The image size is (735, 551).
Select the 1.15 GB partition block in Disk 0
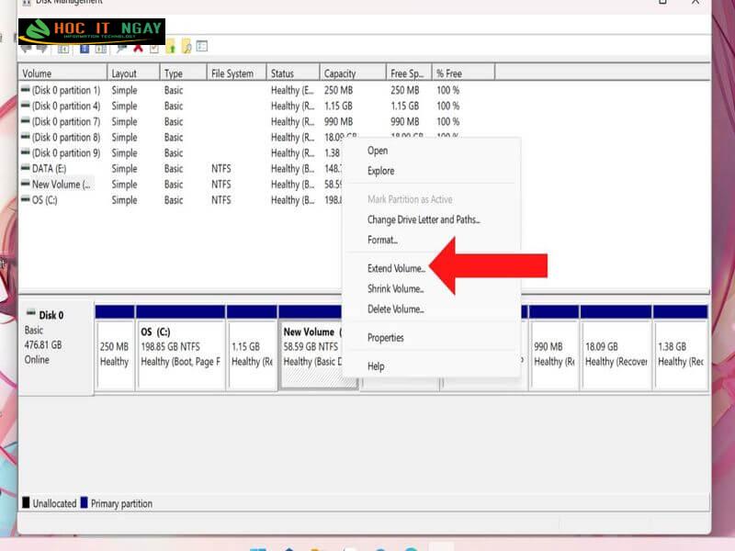[252, 348]
